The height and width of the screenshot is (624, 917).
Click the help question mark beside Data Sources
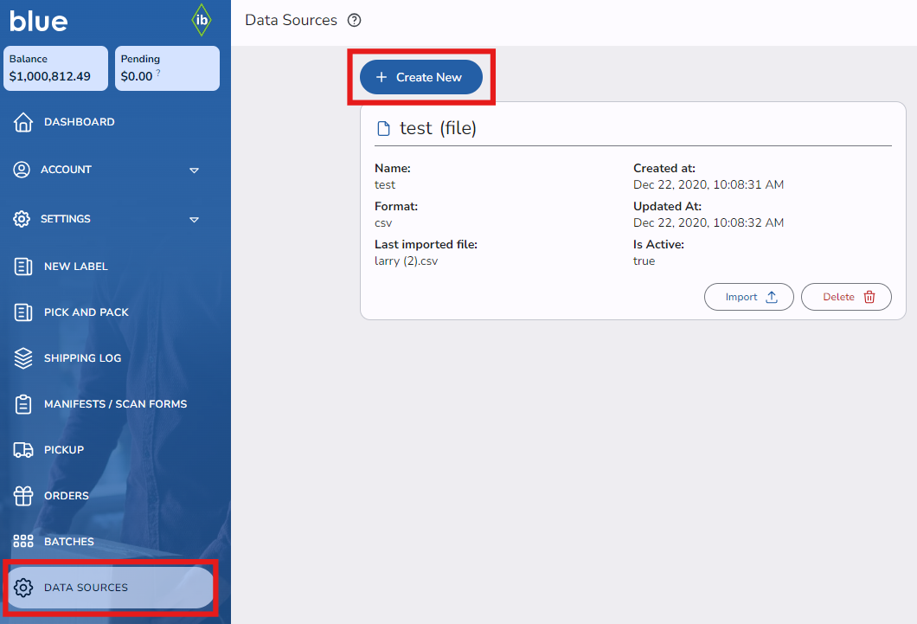click(x=354, y=21)
